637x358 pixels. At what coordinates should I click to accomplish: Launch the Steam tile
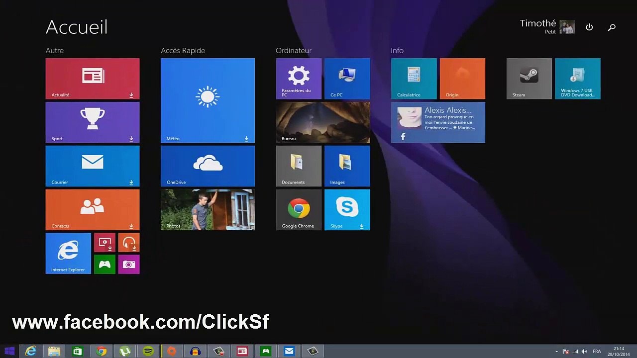(529, 79)
